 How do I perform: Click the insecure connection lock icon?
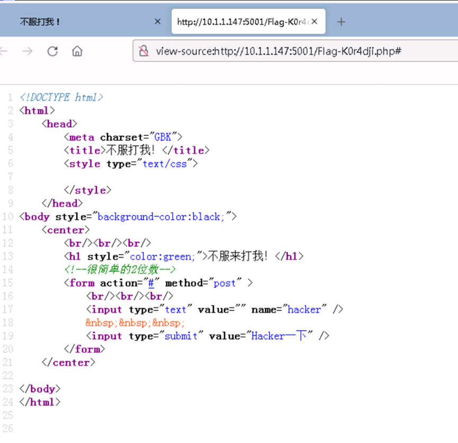pos(143,51)
